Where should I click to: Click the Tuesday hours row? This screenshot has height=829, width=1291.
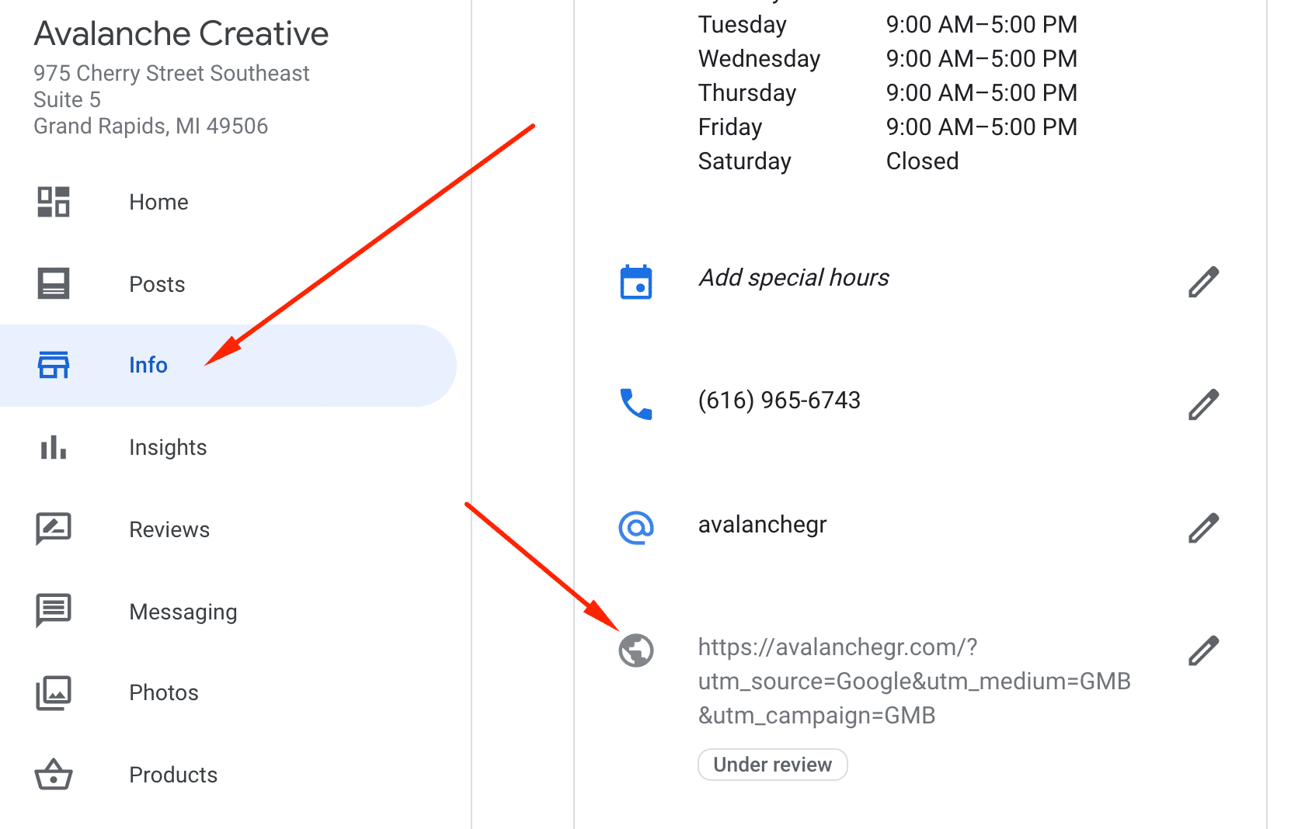pyautogui.click(x=888, y=25)
